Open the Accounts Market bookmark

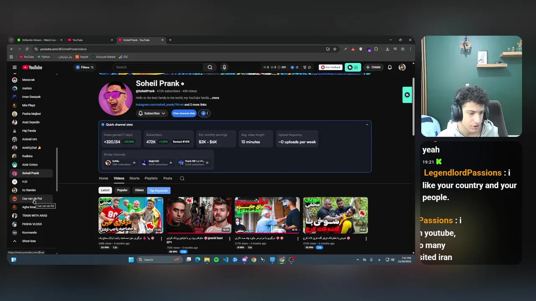tap(103, 57)
